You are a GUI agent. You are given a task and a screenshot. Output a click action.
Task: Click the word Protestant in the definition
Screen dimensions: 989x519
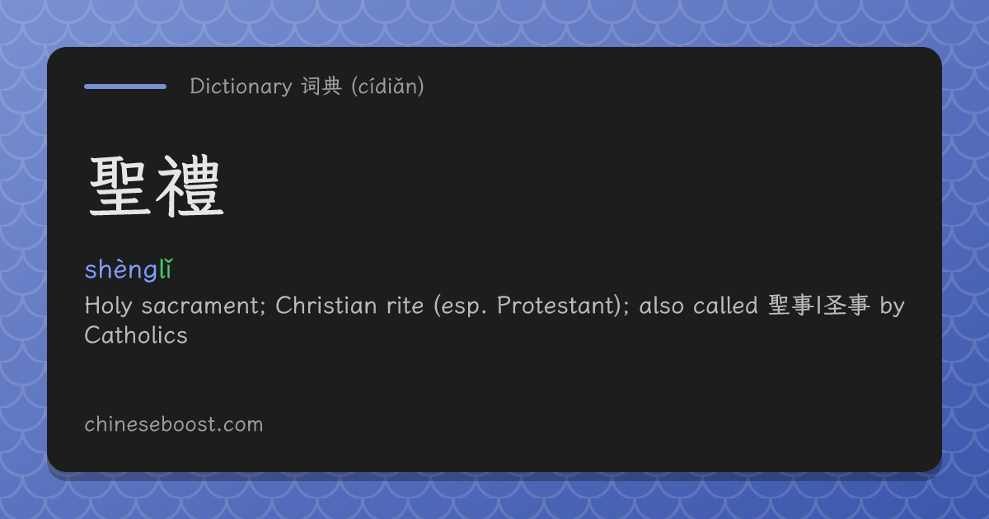click(557, 306)
